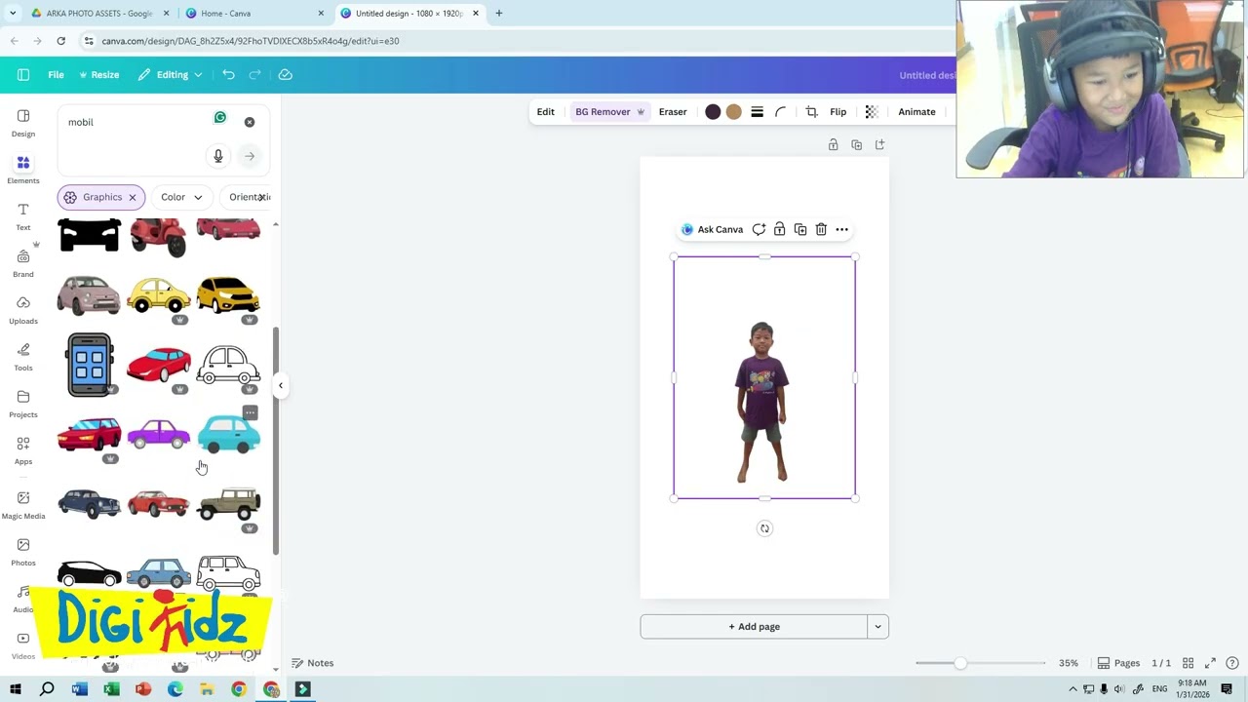The image size is (1248, 702).
Task: Open the Elements sidebar panel
Action: (x=23, y=170)
